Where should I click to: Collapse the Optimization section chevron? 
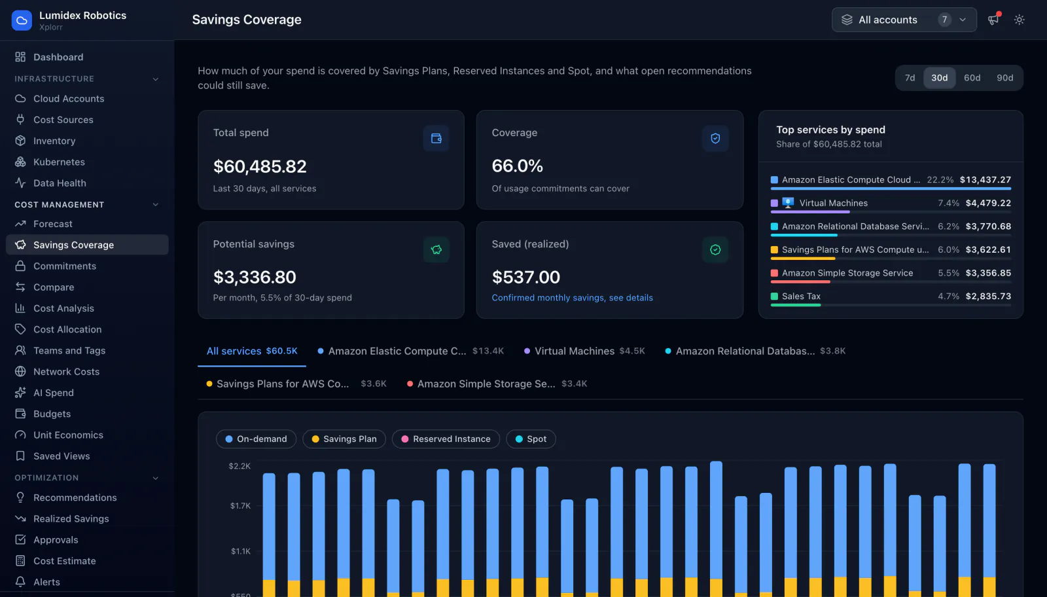pyautogui.click(x=156, y=478)
